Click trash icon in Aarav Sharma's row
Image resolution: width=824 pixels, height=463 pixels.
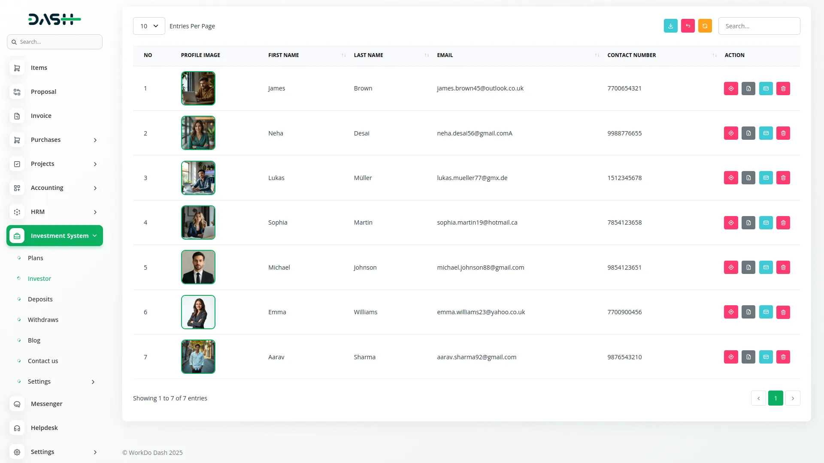(x=783, y=357)
